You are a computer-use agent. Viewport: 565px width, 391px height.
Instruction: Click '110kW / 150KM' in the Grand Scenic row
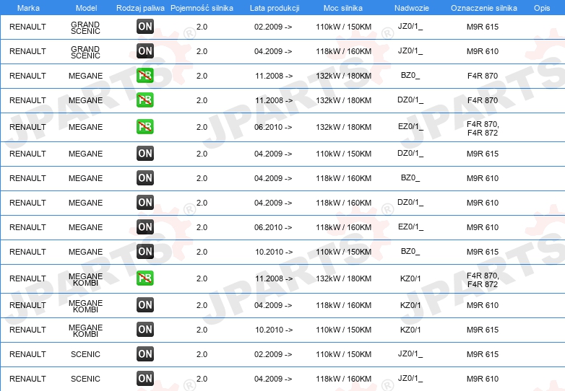click(343, 27)
